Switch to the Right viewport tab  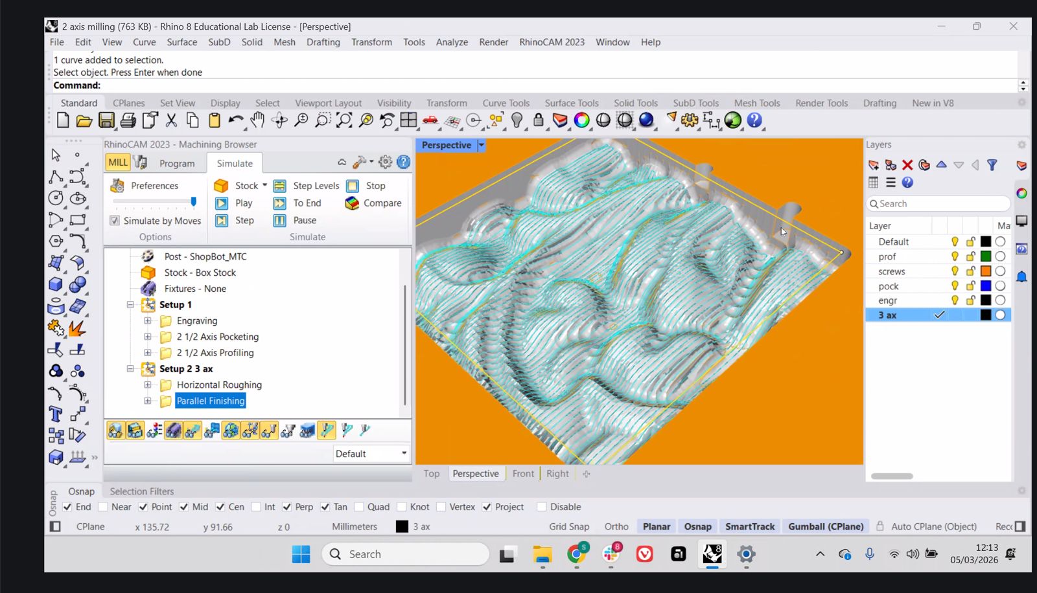(557, 474)
